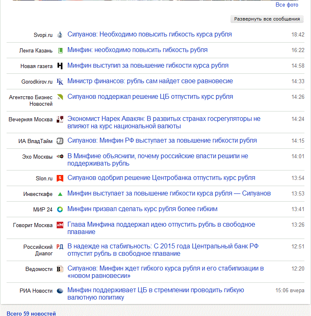
Task: Open headline Глава Минфина поддержал идею
Action: [x=161, y=228]
